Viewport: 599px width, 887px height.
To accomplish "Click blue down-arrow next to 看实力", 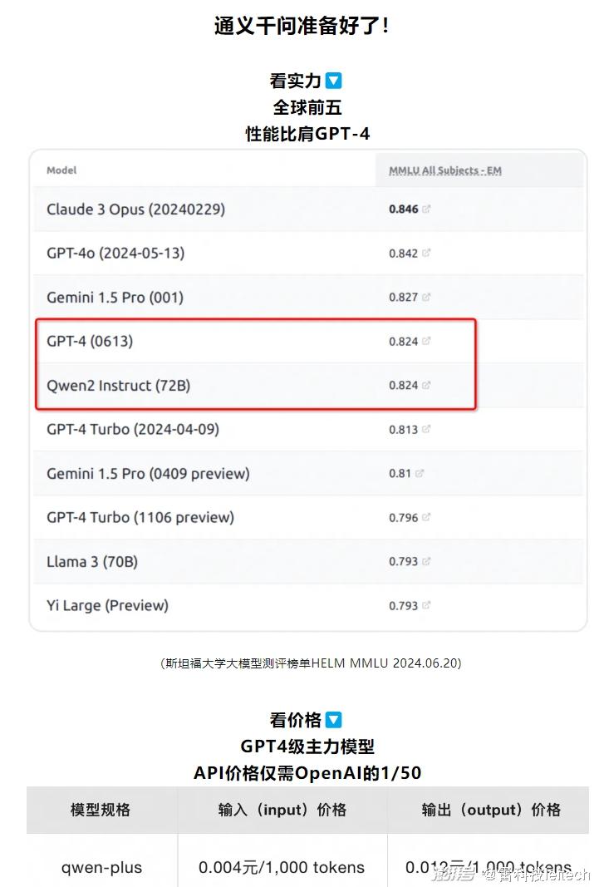I will 334,81.
